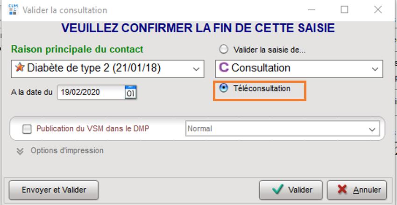The width and height of the screenshot is (397, 205).
Task: Click the CLM app icon in title bar
Action: (x=13, y=9)
